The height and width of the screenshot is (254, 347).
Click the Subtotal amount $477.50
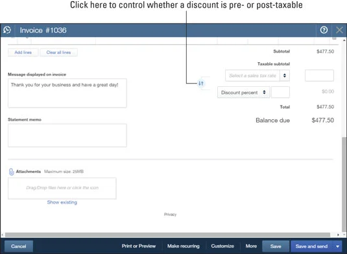click(x=325, y=51)
